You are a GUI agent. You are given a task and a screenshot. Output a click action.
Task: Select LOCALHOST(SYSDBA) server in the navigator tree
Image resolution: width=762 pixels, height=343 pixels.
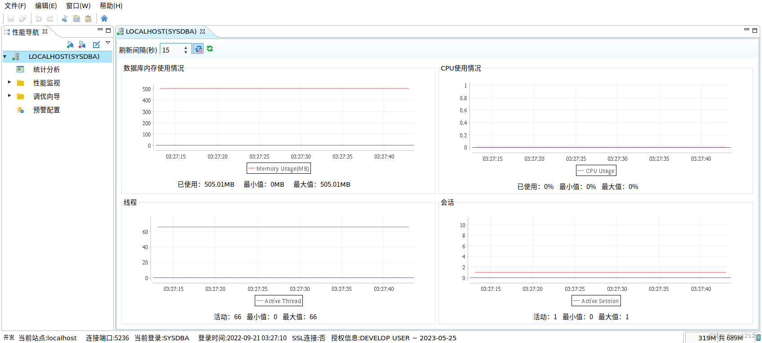coord(64,57)
